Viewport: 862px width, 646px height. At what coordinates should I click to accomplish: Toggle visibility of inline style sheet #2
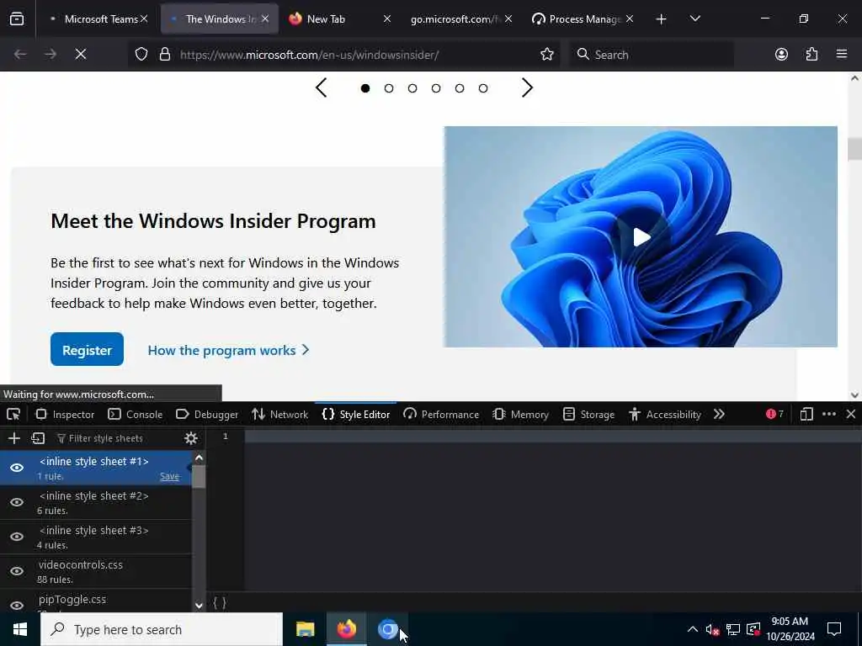[17, 502]
